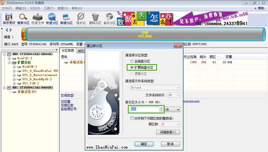The width and height of the screenshot is (268, 152).
Task: Expand the ST1_6_BackUp (G:) tree node
Action: click(x=15, y=79)
